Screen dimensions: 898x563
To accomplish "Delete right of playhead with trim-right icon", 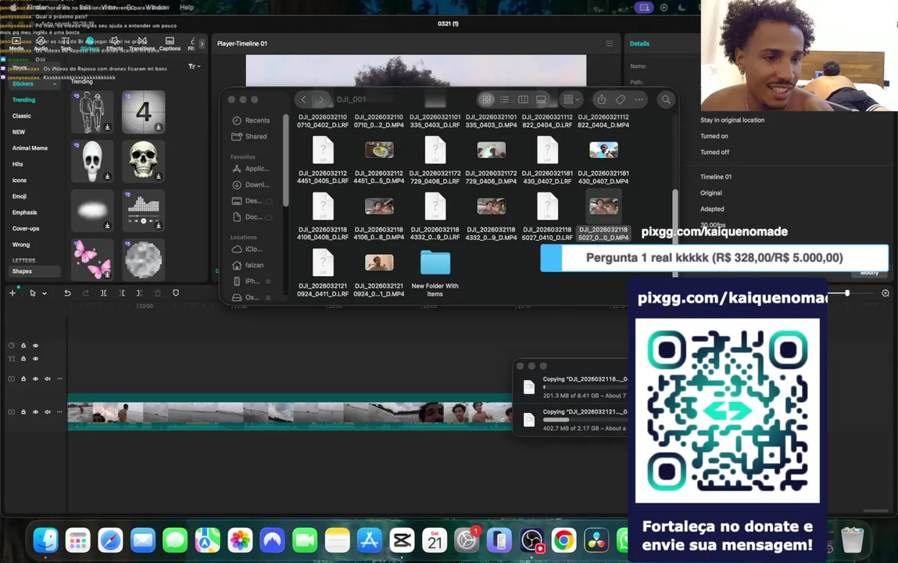I will pos(140,292).
